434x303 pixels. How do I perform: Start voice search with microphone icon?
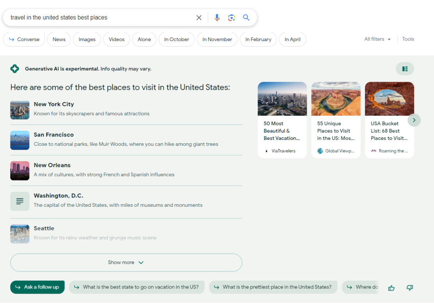217,18
